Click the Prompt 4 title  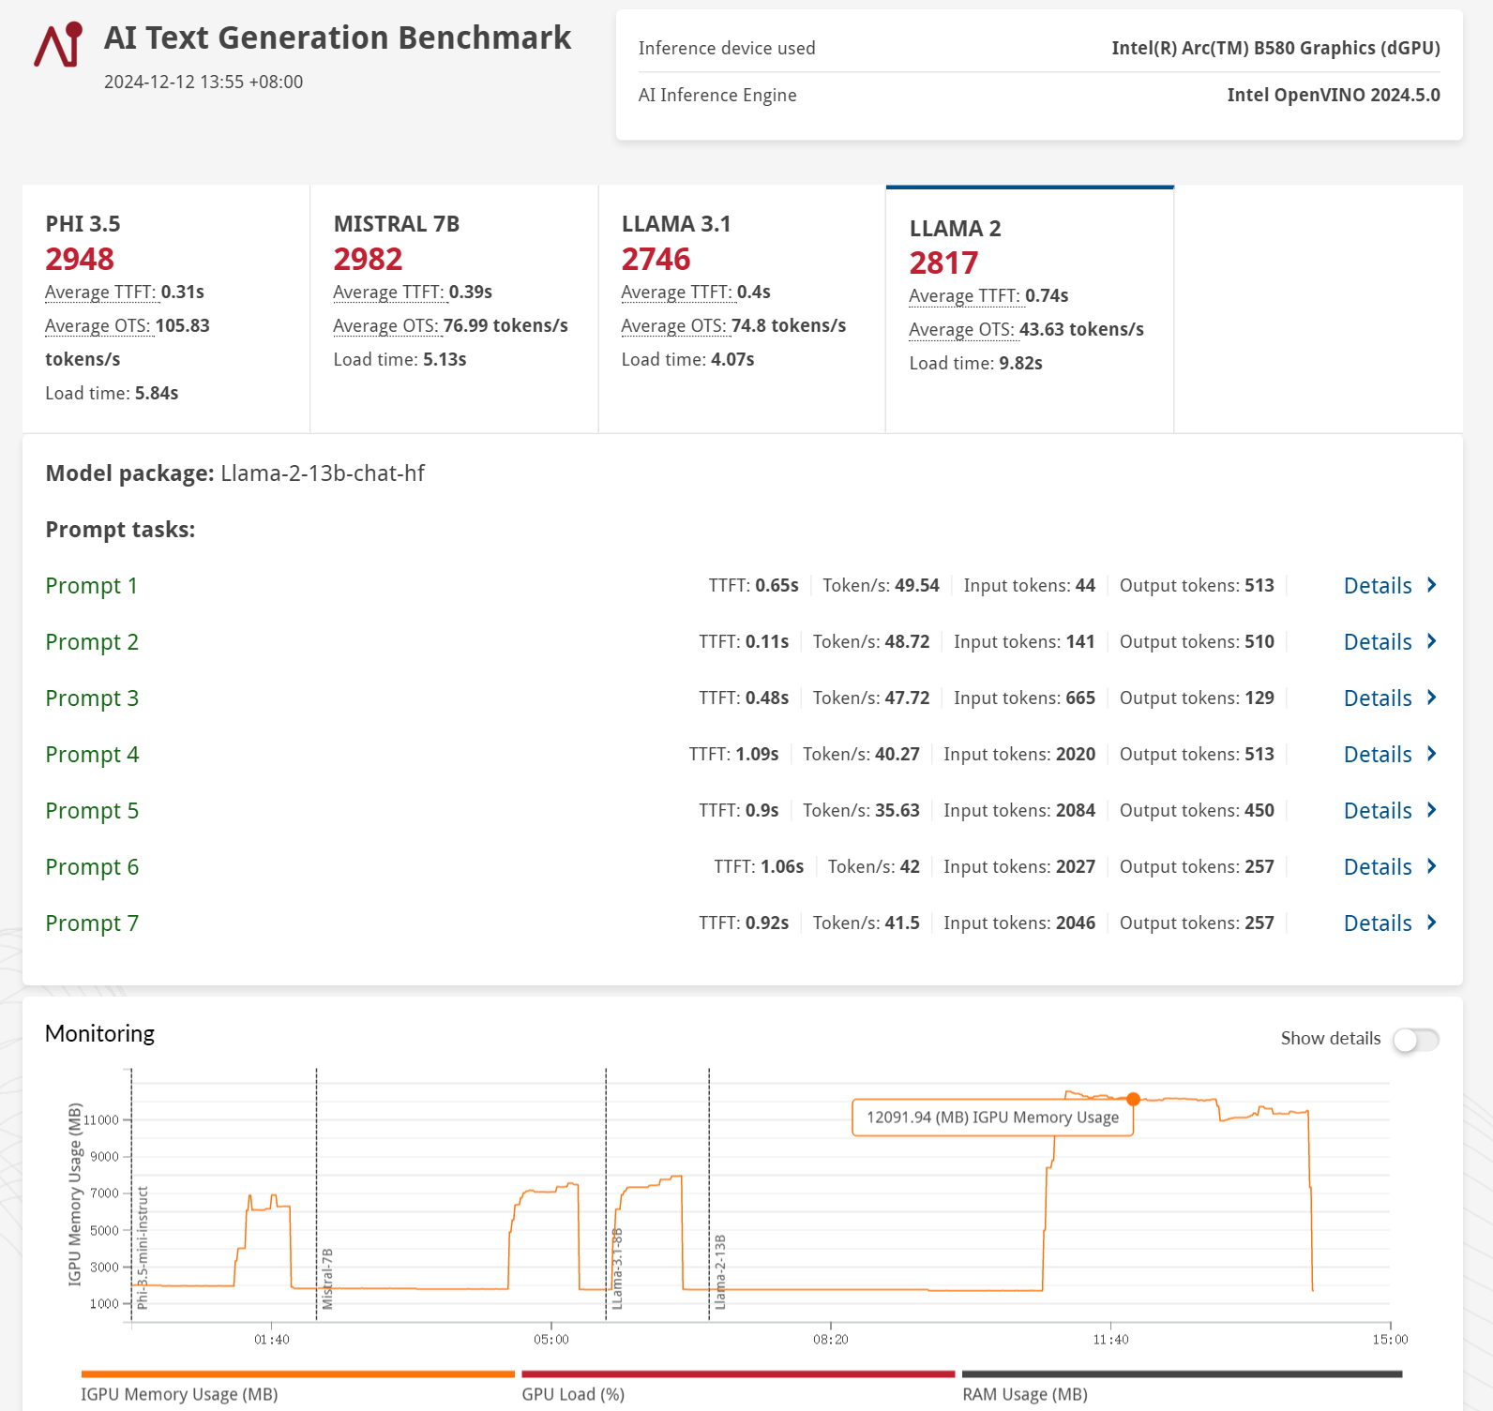point(92,755)
